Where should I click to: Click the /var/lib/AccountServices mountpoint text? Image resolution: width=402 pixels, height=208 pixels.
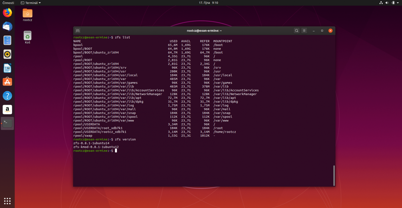pyautogui.click(x=236, y=90)
